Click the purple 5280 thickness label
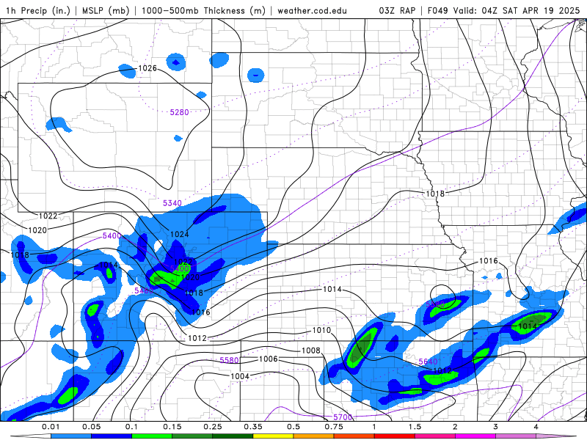 tap(179, 112)
